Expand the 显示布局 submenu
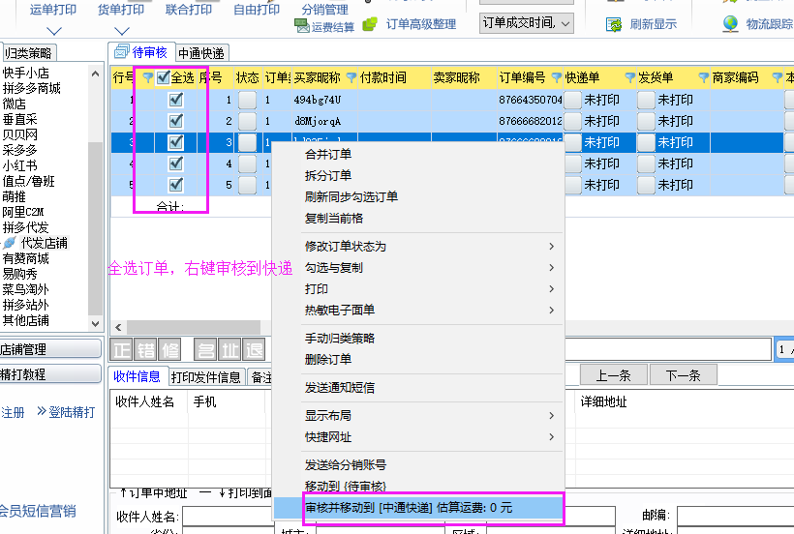This screenshot has height=534, width=794. pos(552,416)
